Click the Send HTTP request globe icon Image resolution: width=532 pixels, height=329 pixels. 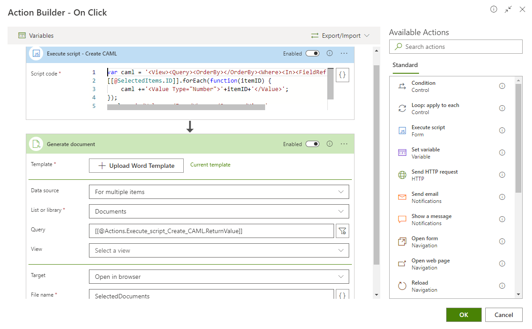point(402,175)
